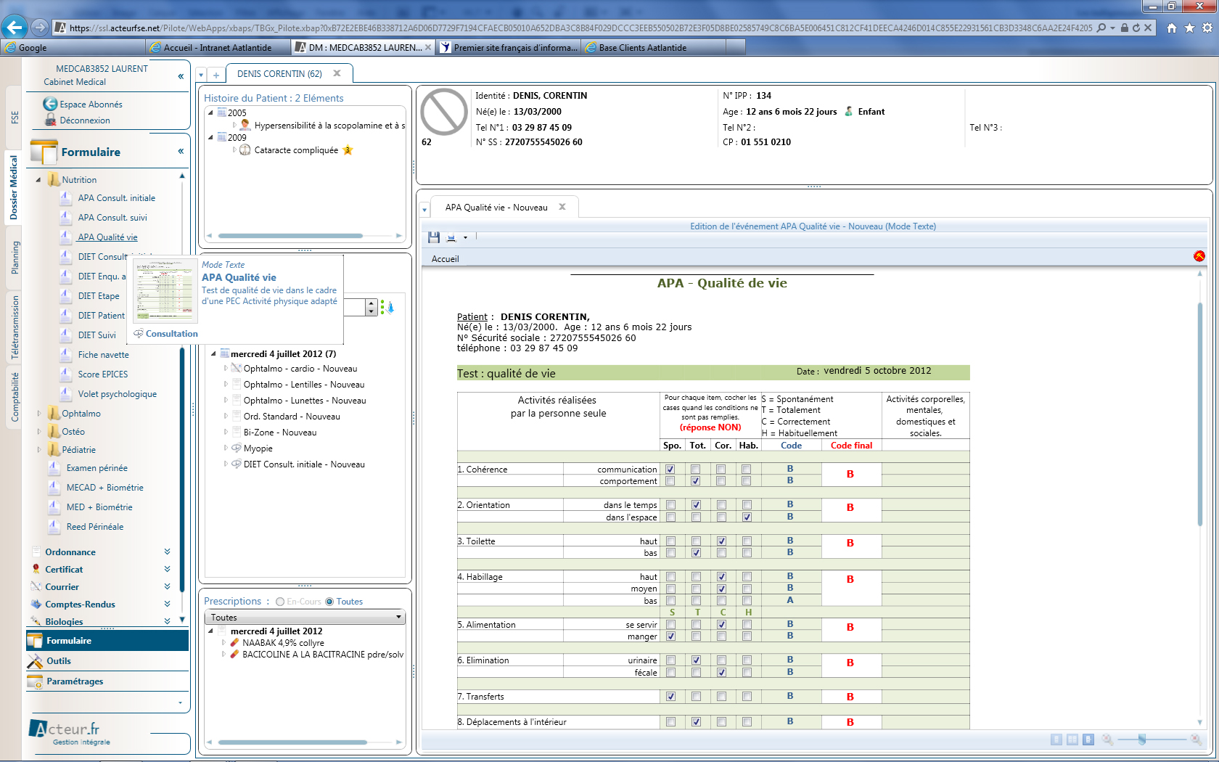The image size is (1219, 762).
Task: Select the two-page layout view icon
Action: tap(1072, 740)
